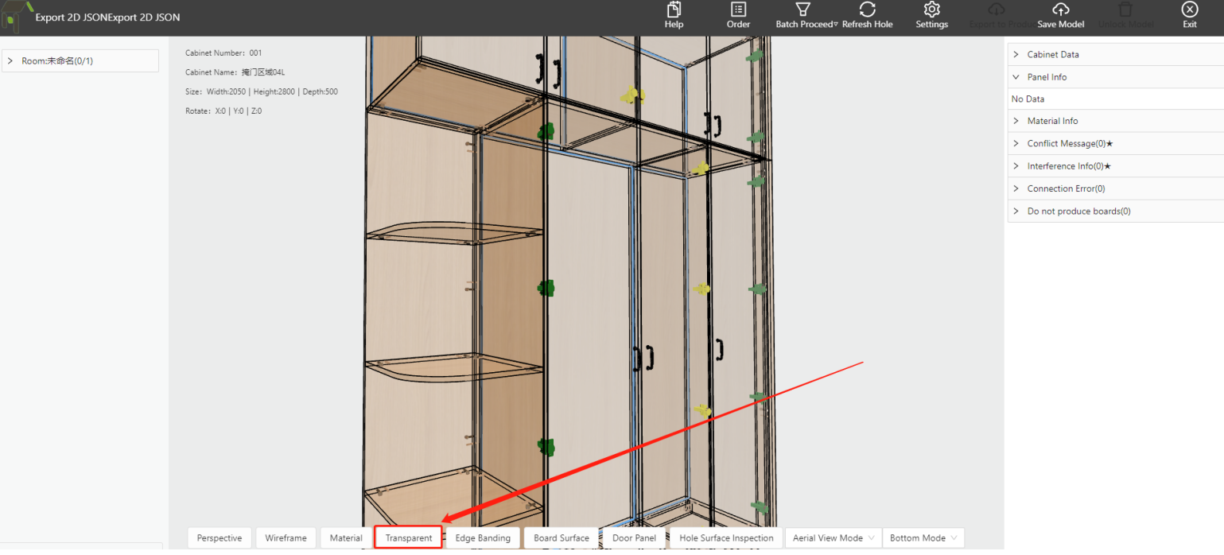Open the Help icon in top toolbar
The image size is (1224, 555).
point(674,10)
